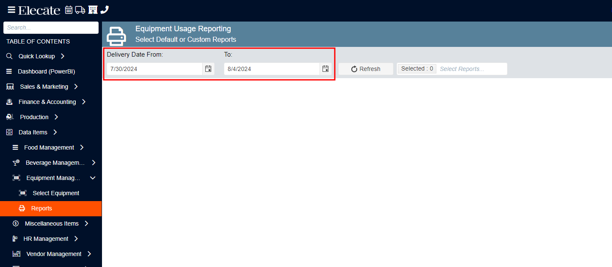Click the Vendor Management icon
612x267 pixels.
[17, 254]
